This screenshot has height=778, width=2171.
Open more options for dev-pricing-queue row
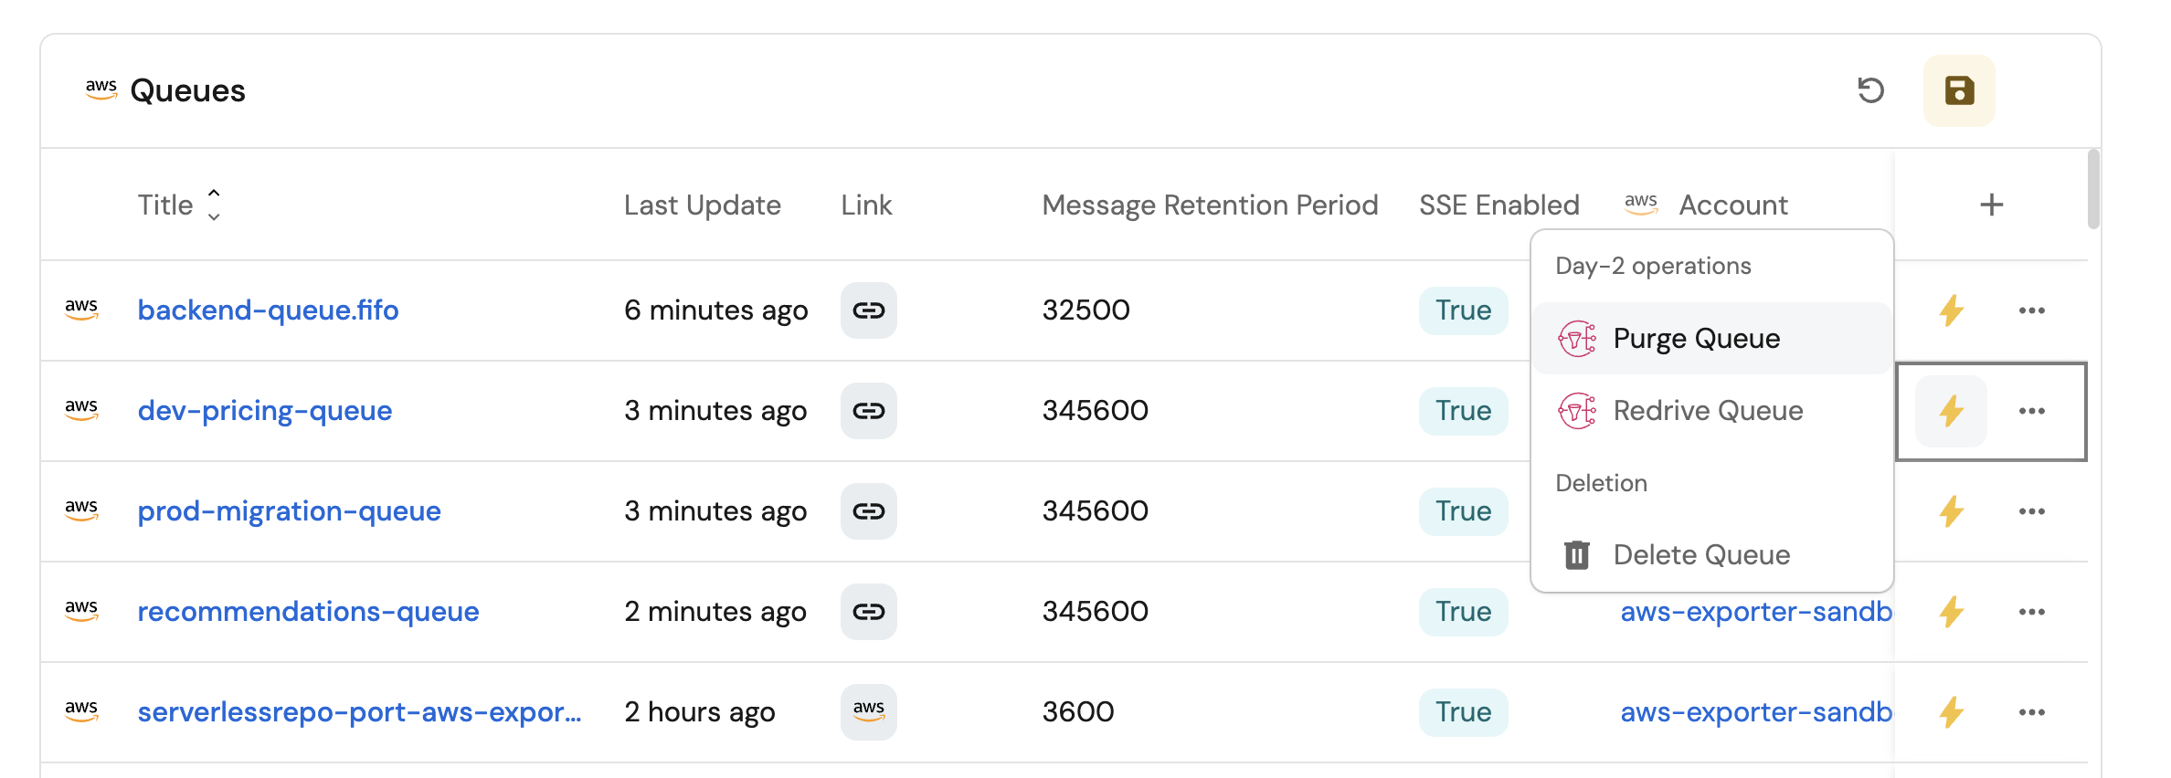pyautogui.click(x=2031, y=411)
